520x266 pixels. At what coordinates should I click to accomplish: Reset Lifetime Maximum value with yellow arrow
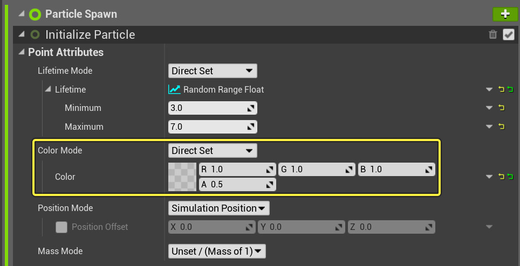pos(501,127)
